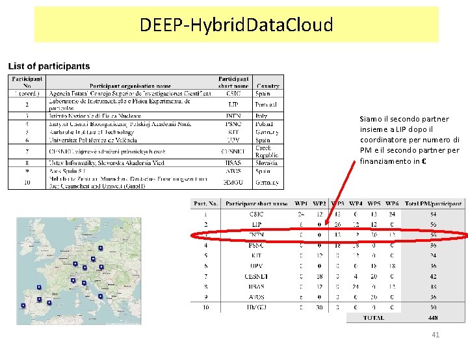Click the 'Participant short name' PM table header
The height and width of the screenshot is (351, 468).
[x=256, y=204]
